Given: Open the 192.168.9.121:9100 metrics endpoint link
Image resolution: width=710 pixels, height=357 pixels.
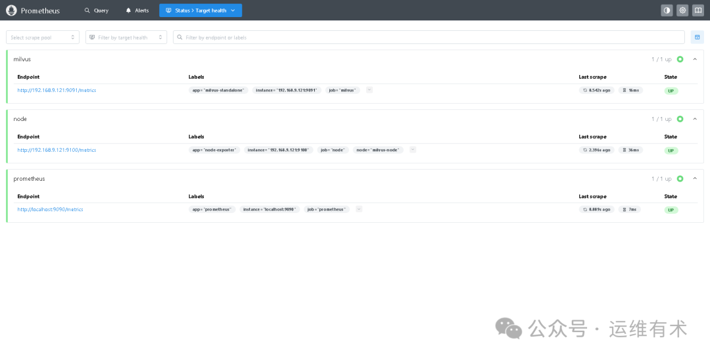Looking at the screenshot, I should tap(57, 150).
